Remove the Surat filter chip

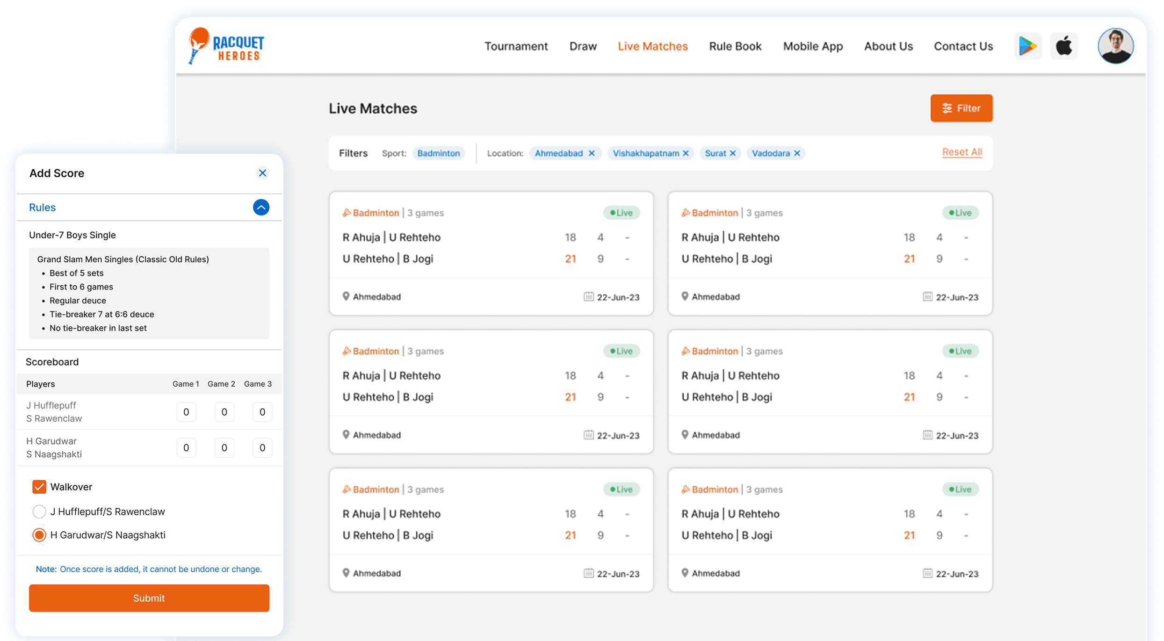pyautogui.click(x=733, y=153)
